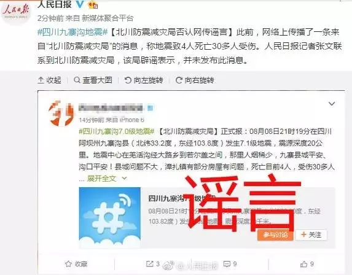Open the orange embedded poster avatar

coord(61,114)
